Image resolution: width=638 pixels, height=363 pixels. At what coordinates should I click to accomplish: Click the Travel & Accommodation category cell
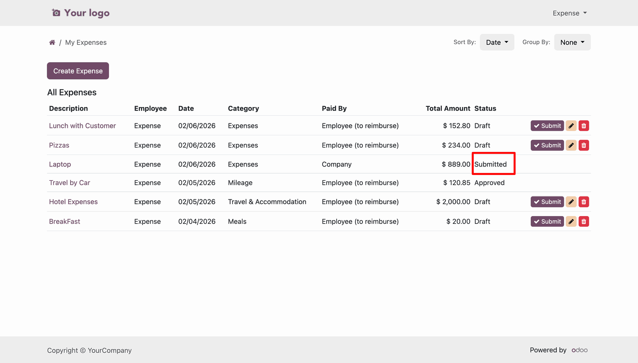(x=267, y=202)
